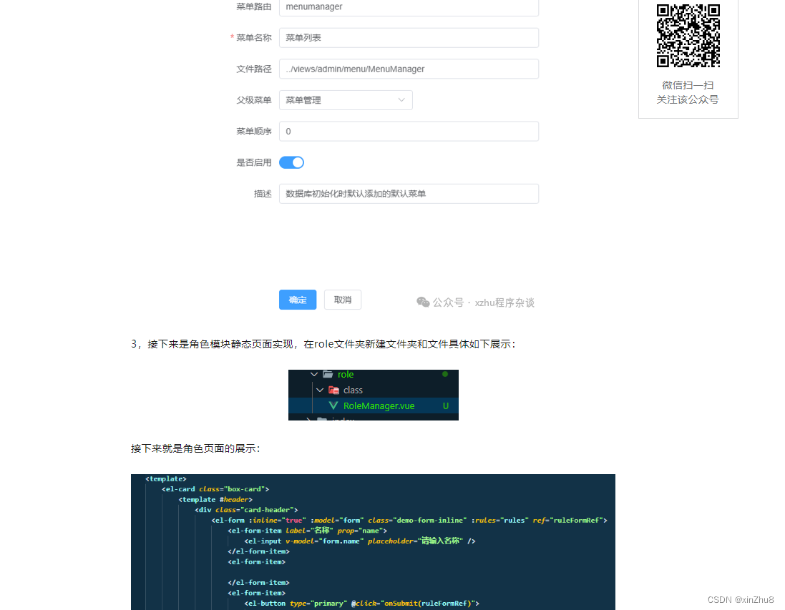This screenshot has height=610, width=785.
Task: Open the 父级菜单 dropdown showing 菜单管理
Action: click(346, 100)
